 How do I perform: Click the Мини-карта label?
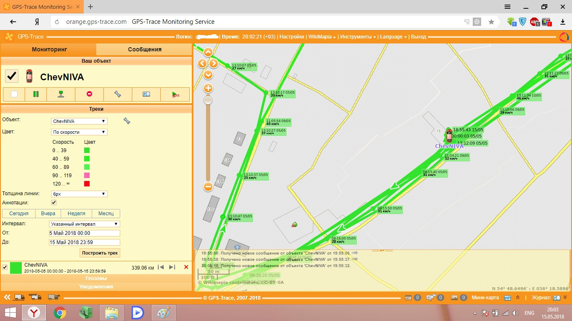(x=485, y=298)
